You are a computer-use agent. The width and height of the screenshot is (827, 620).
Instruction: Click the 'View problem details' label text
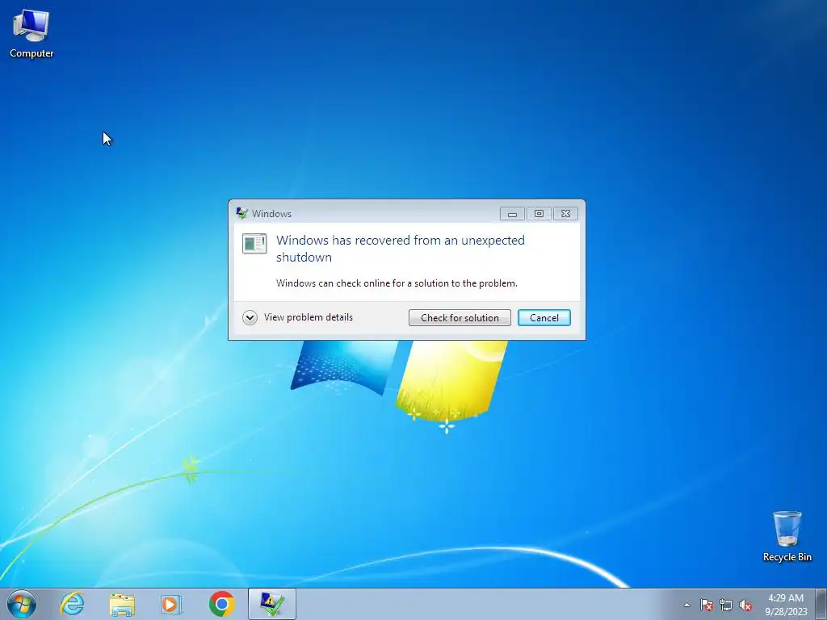308,317
